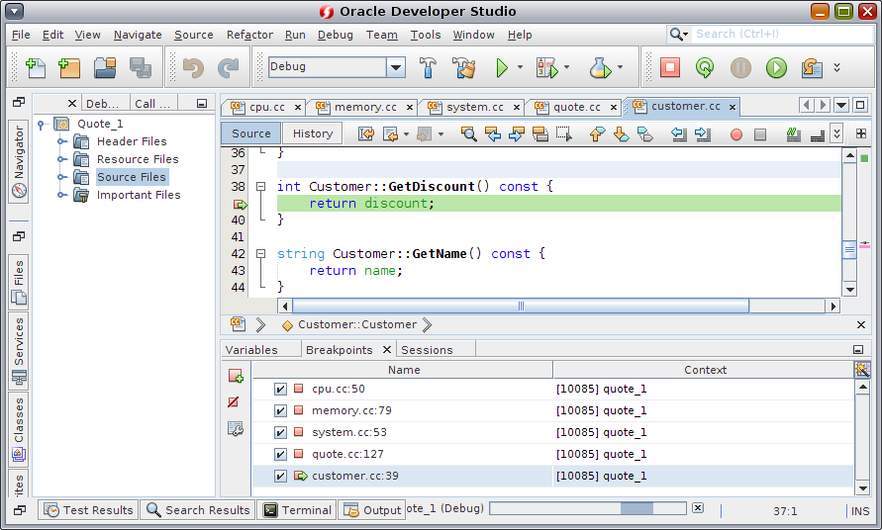Click the green Run Project icon
Image resolution: width=882 pixels, height=530 pixels.
501,67
